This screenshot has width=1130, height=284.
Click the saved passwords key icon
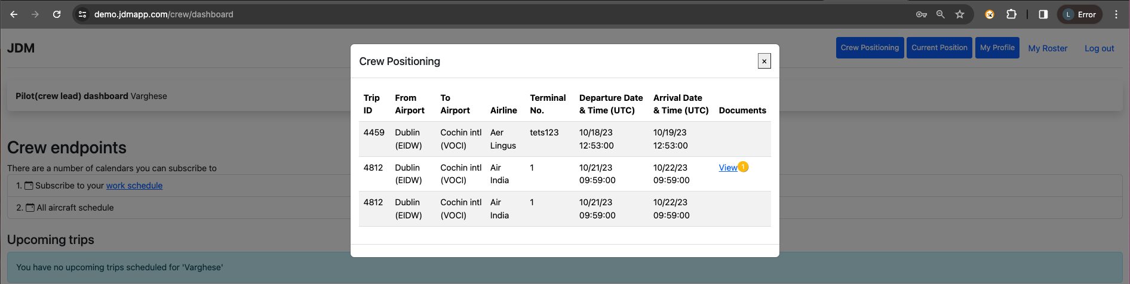[921, 14]
